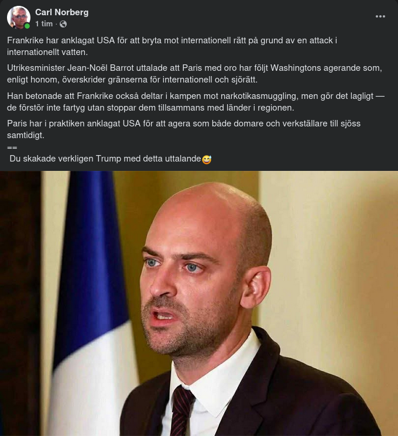Click the sweat-smile emoji after uttalande
Screen dimensions: 398x436
[x=207, y=159]
